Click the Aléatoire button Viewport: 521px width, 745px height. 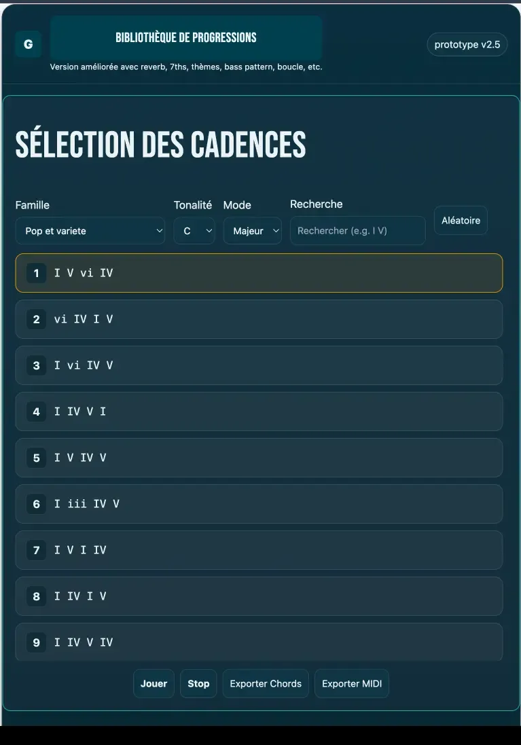pos(461,220)
